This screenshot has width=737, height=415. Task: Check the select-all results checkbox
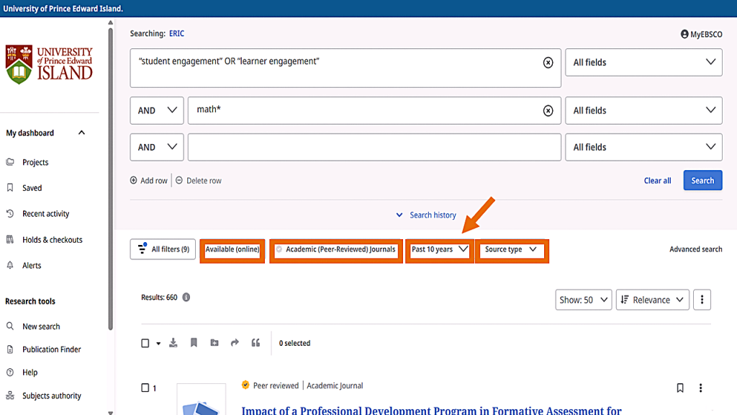point(145,344)
